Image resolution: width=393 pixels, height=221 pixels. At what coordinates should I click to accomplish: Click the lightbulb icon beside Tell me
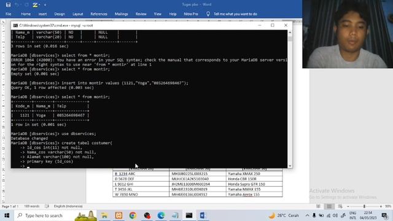pos(208,14)
